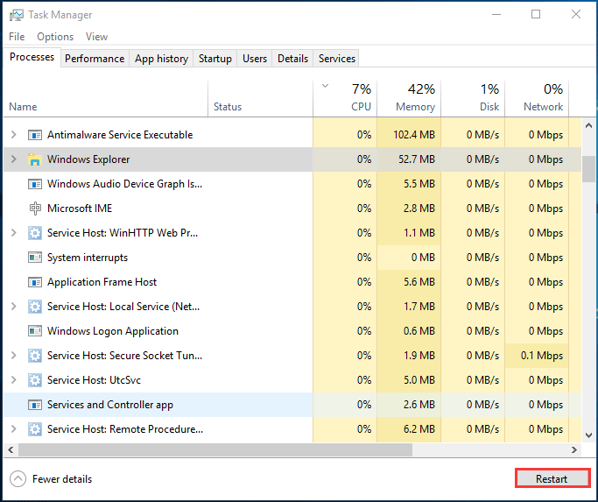Click the Restart button
Screen dimensions: 598x502
(552, 478)
